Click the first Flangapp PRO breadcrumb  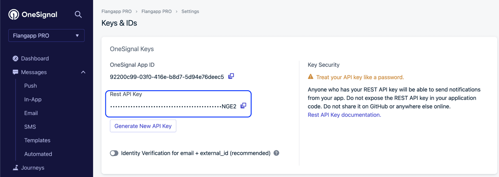[117, 11]
